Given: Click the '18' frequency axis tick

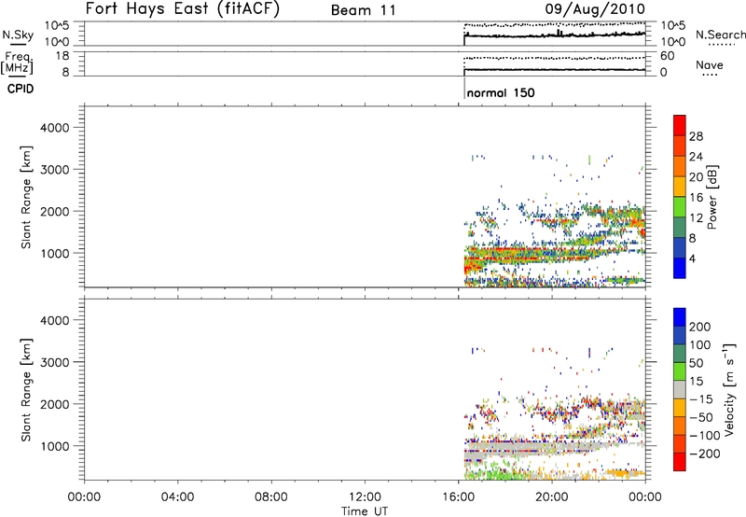Looking at the screenshot, I should (62, 56).
